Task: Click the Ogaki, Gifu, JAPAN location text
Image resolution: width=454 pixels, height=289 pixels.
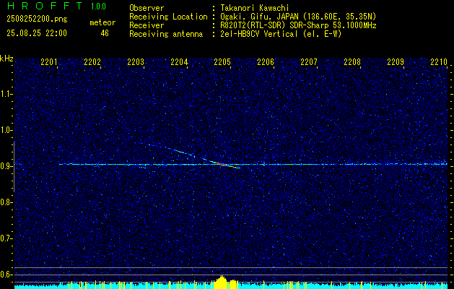Action: pos(298,17)
